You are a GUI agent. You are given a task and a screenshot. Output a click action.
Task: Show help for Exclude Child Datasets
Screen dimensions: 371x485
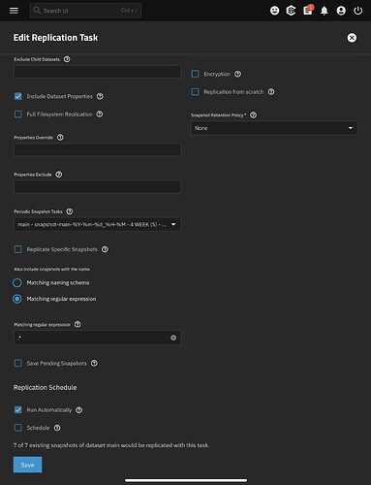[x=67, y=59]
